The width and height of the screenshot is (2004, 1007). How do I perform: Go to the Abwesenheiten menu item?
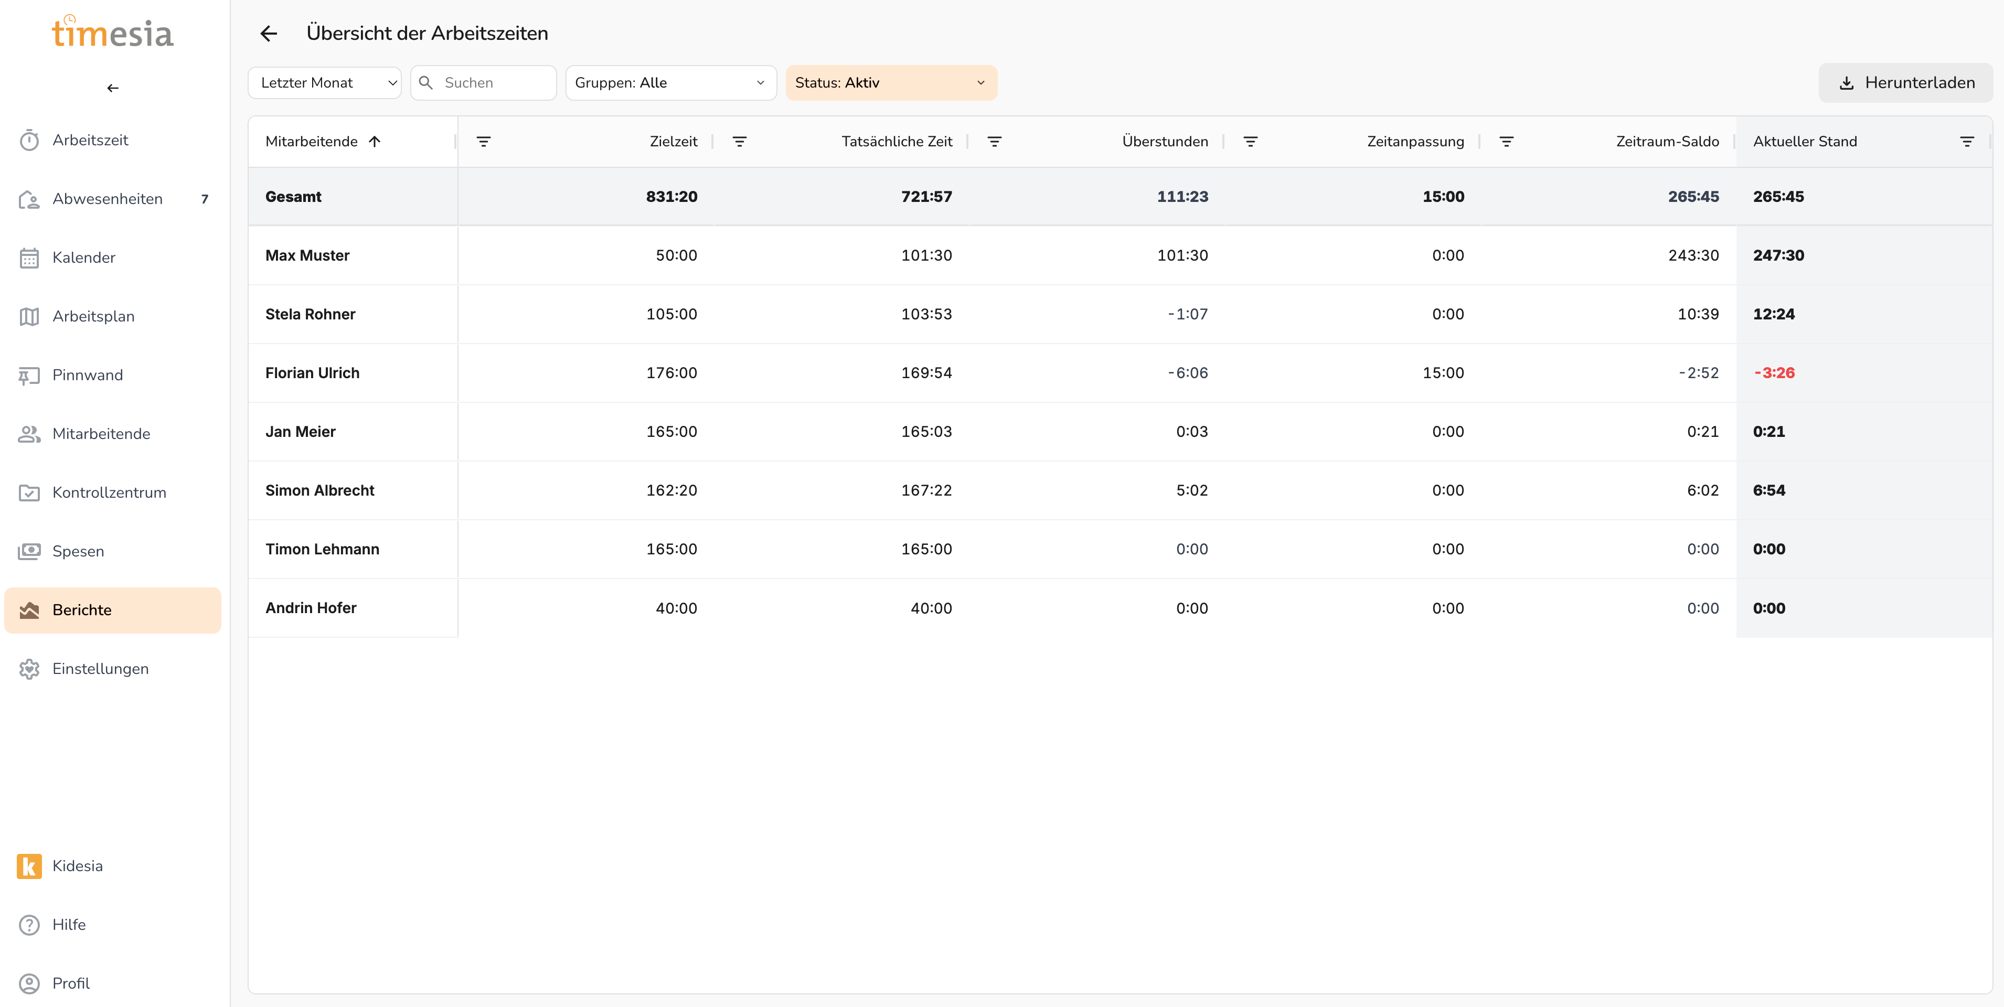(108, 199)
